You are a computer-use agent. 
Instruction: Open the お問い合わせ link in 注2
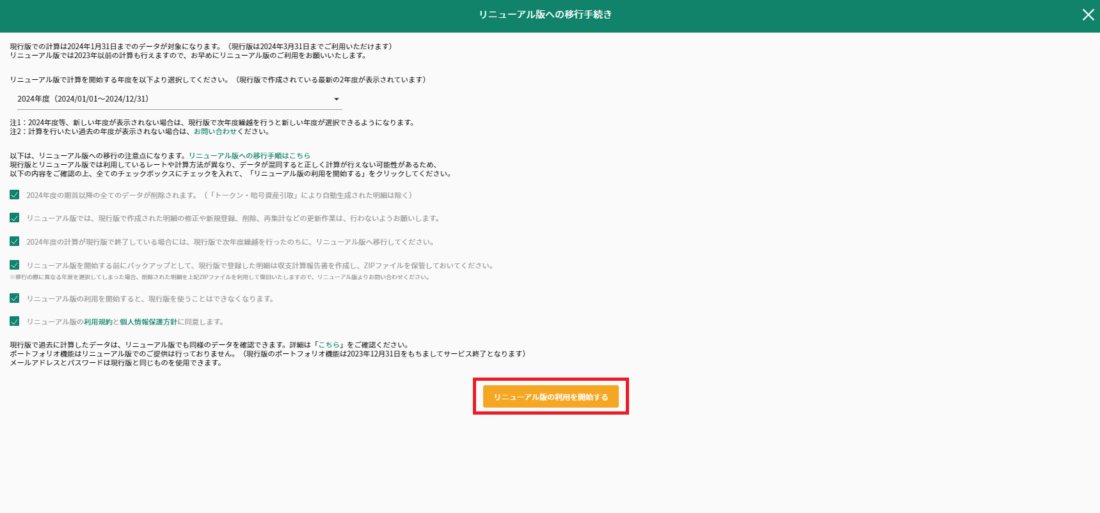coord(215,132)
